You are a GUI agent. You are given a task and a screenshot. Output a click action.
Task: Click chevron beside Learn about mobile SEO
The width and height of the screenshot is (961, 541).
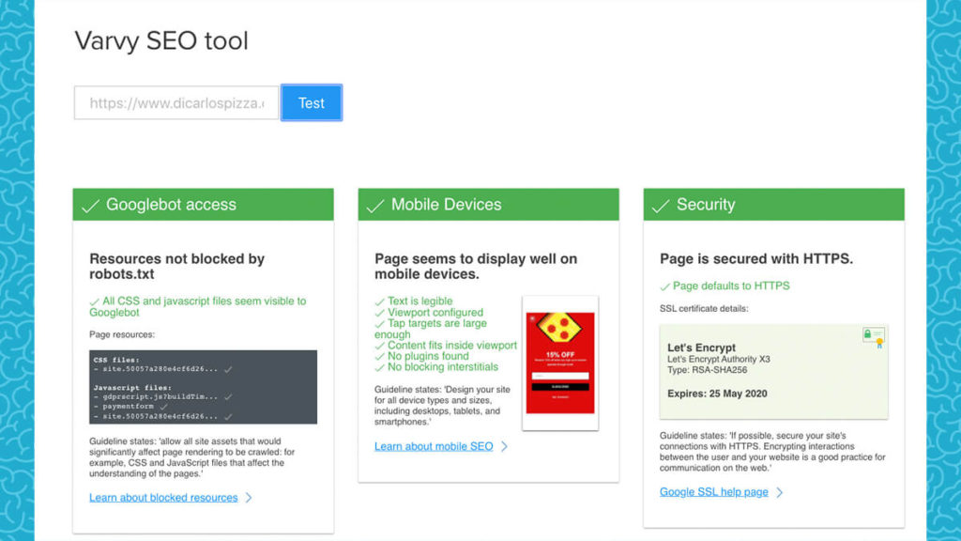point(504,446)
